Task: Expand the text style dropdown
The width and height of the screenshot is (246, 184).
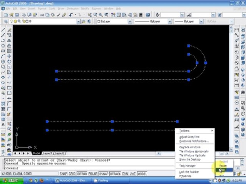Action: [182, 15]
